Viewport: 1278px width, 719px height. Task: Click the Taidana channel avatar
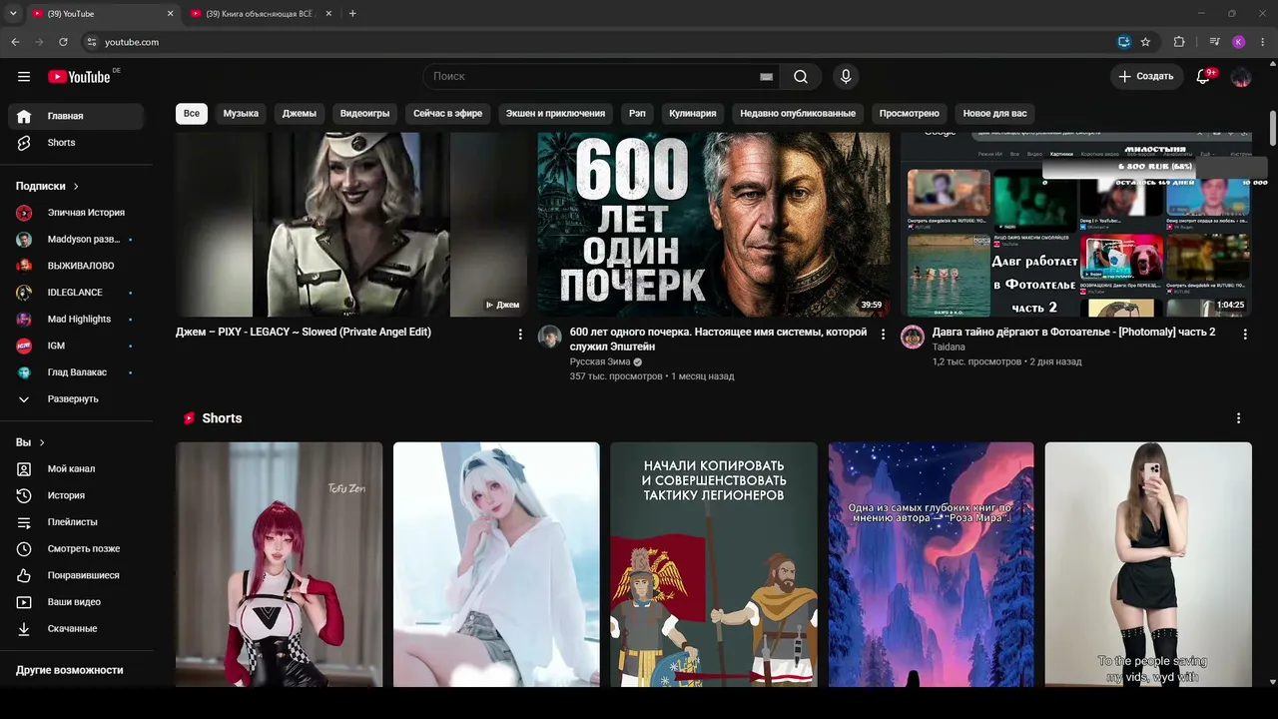click(913, 337)
